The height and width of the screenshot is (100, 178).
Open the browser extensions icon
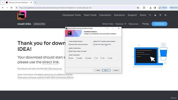[x=144, y=8]
